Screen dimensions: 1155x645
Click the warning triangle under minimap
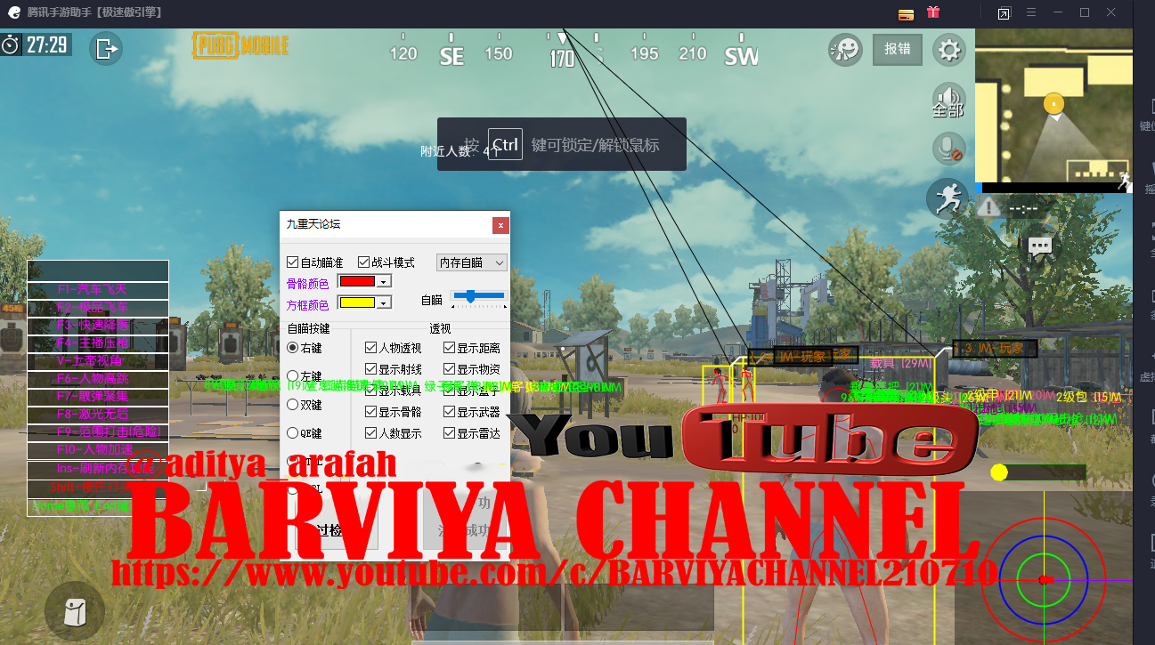point(988,207)
